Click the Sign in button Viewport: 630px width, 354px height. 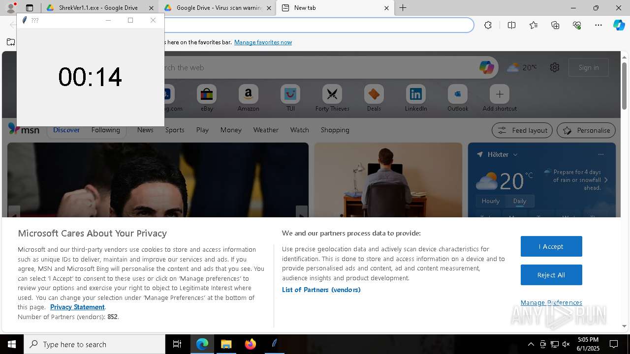589,67
